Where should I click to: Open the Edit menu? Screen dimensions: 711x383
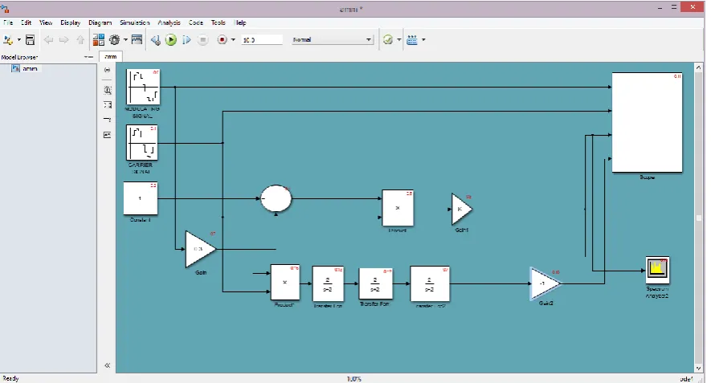tap(27, 22)
